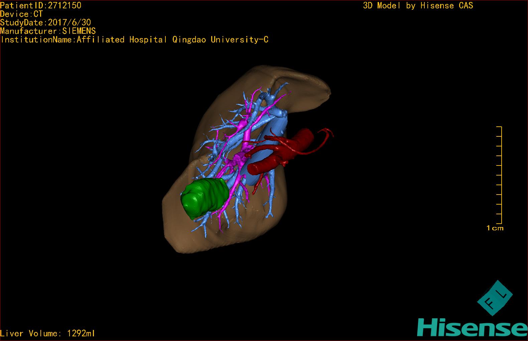
Task: Click the Liver Volume: 1292ml readout
Action: click(x=47, y=333)
